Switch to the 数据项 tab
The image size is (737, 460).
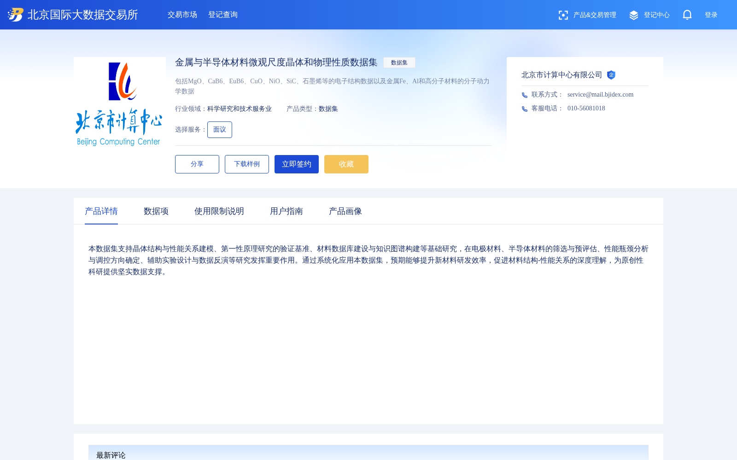pyautogui.click(x=156, y=211)
